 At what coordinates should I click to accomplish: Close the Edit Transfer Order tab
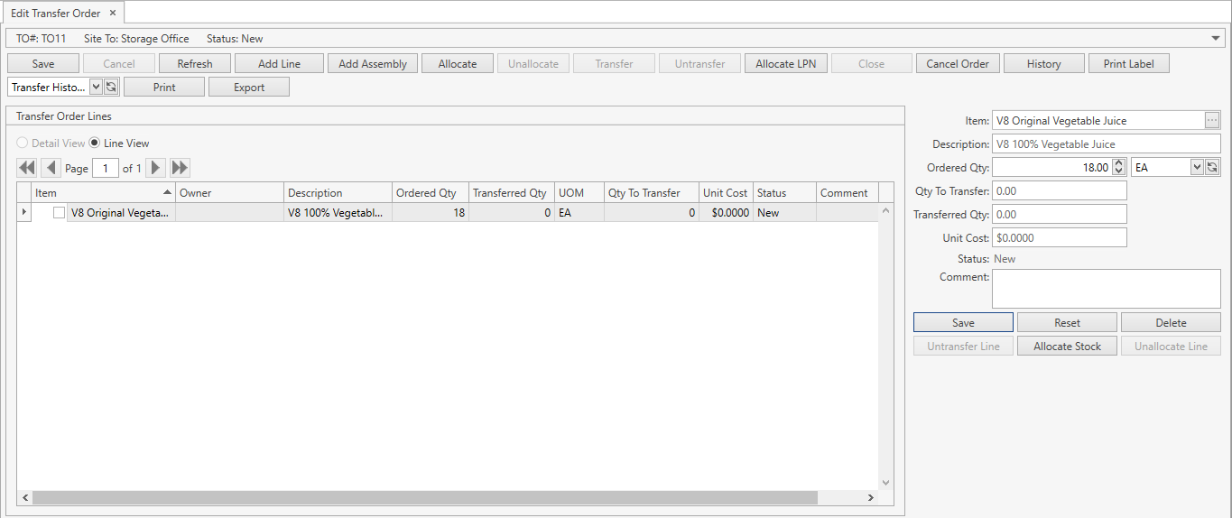click(113, 14)
